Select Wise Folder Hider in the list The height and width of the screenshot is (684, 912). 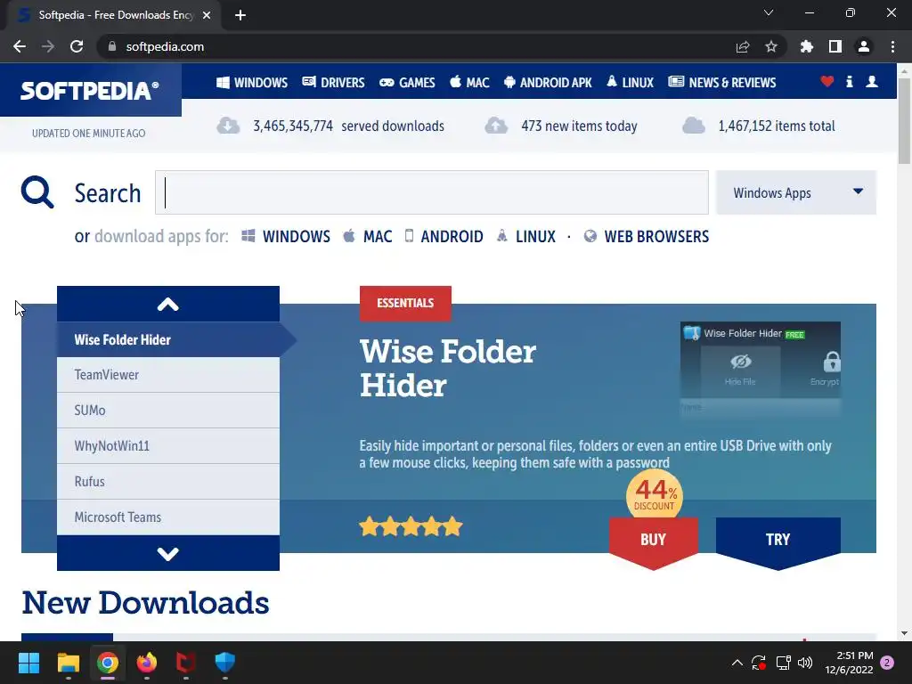pos(168,339)
